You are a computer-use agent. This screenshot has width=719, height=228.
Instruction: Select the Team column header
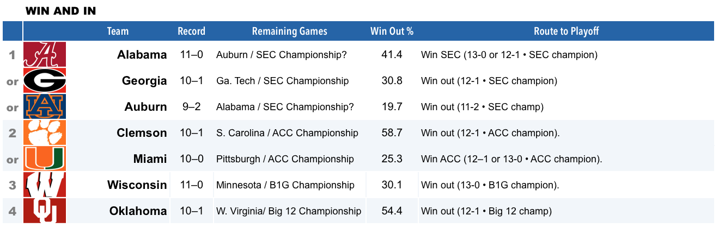click(x=118, y=31)
